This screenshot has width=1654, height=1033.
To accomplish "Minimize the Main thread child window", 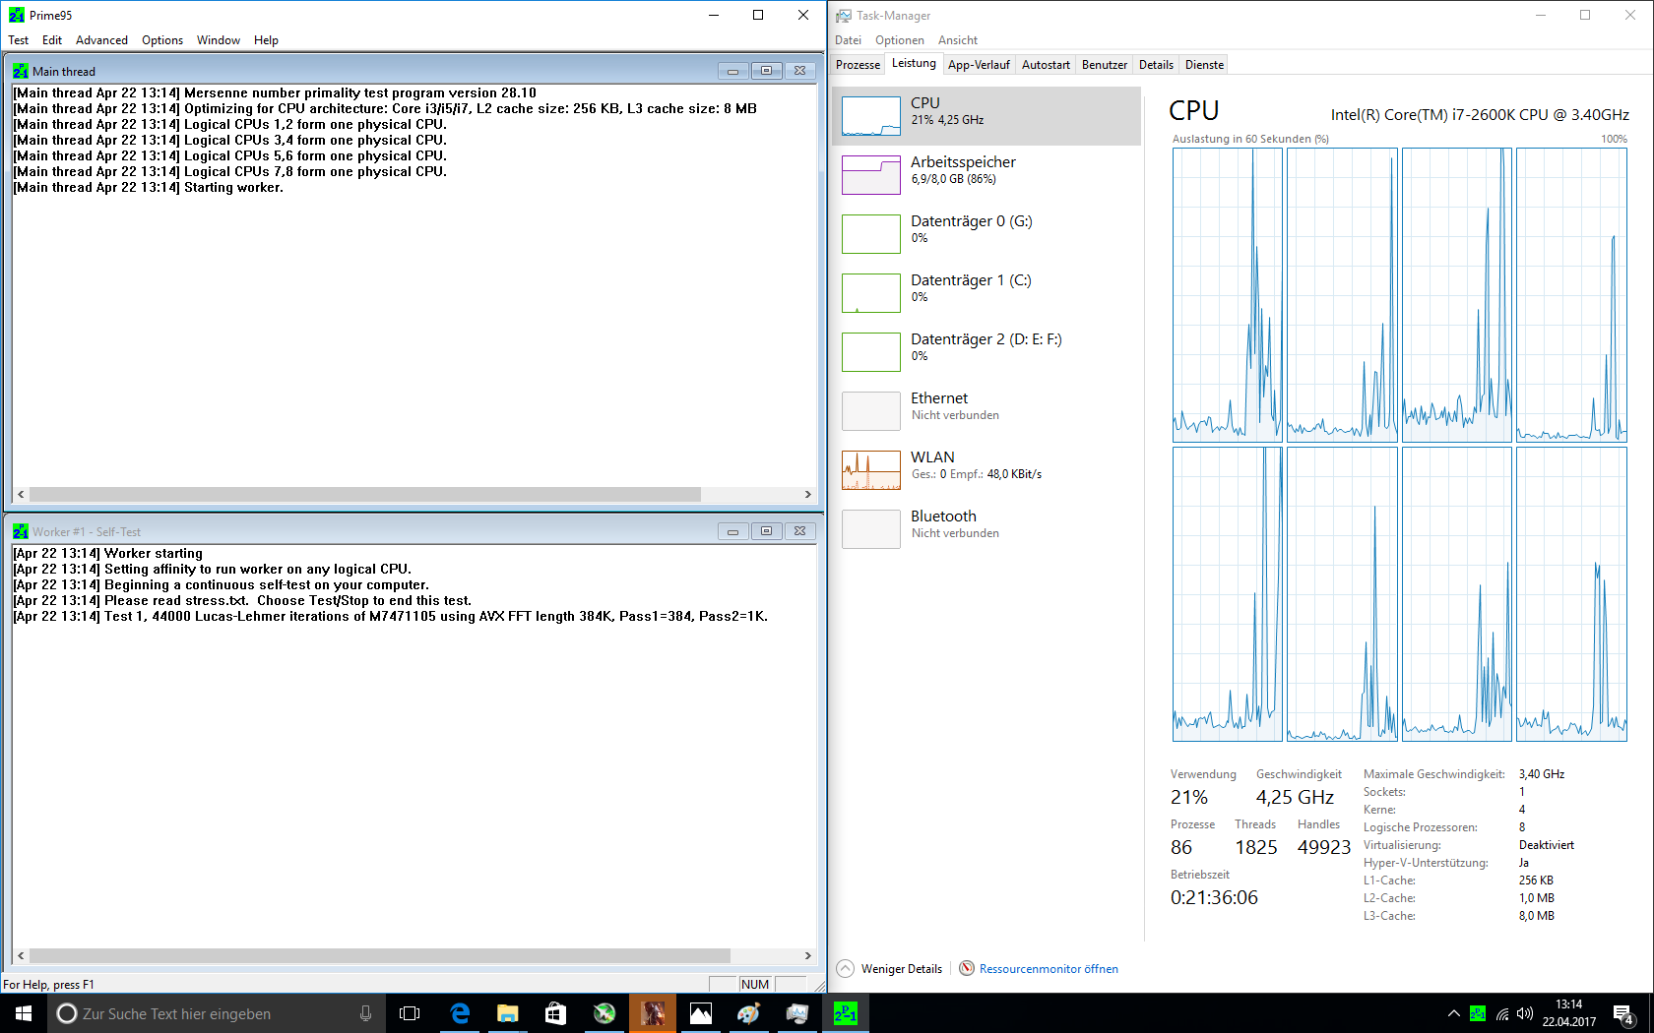I will click(x=732, y=71).
